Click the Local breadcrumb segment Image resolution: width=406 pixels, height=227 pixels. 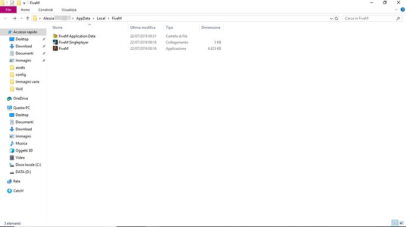[101, 18]
